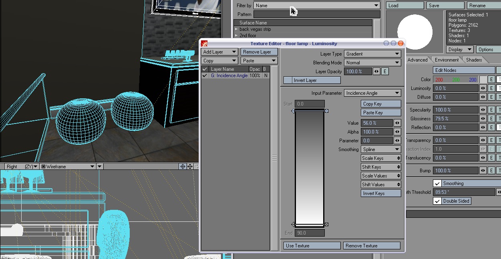501x259 pixels.
Task: Expand the back vegas strip surface entry
Action: point(236,29)
